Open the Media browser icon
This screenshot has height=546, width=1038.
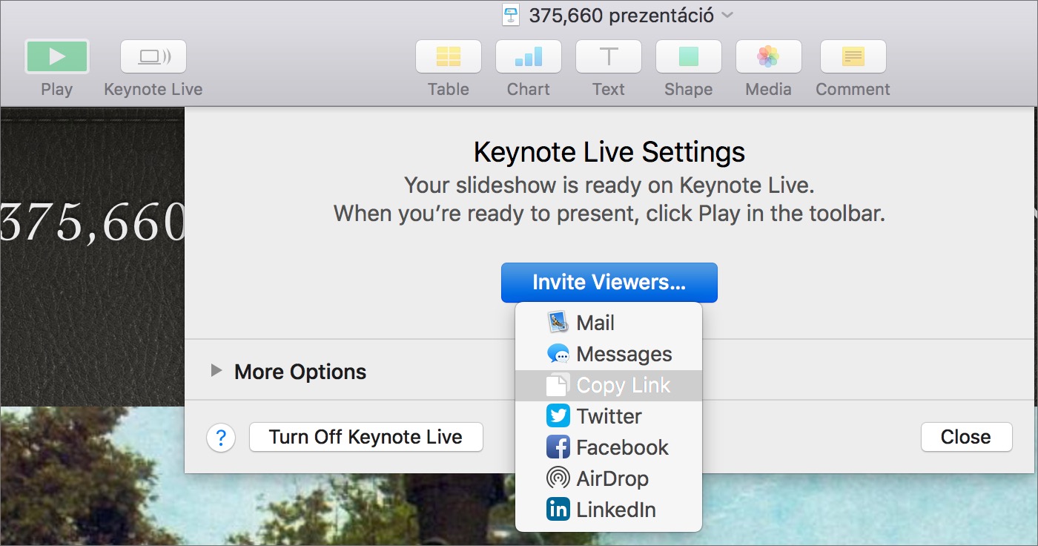[x=769, y=56]
